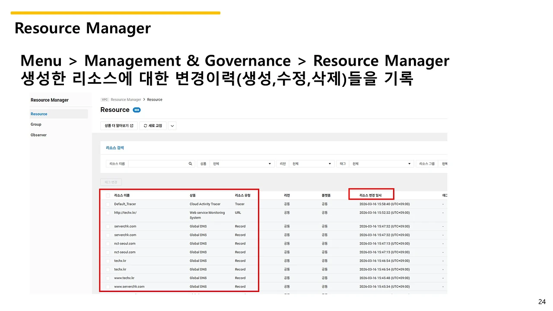Check the http://techx.kr/ row checkbox

click(x=108, y=213)
